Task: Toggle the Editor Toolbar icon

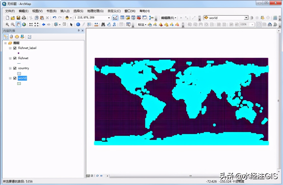Action: (x=115, y=18)
